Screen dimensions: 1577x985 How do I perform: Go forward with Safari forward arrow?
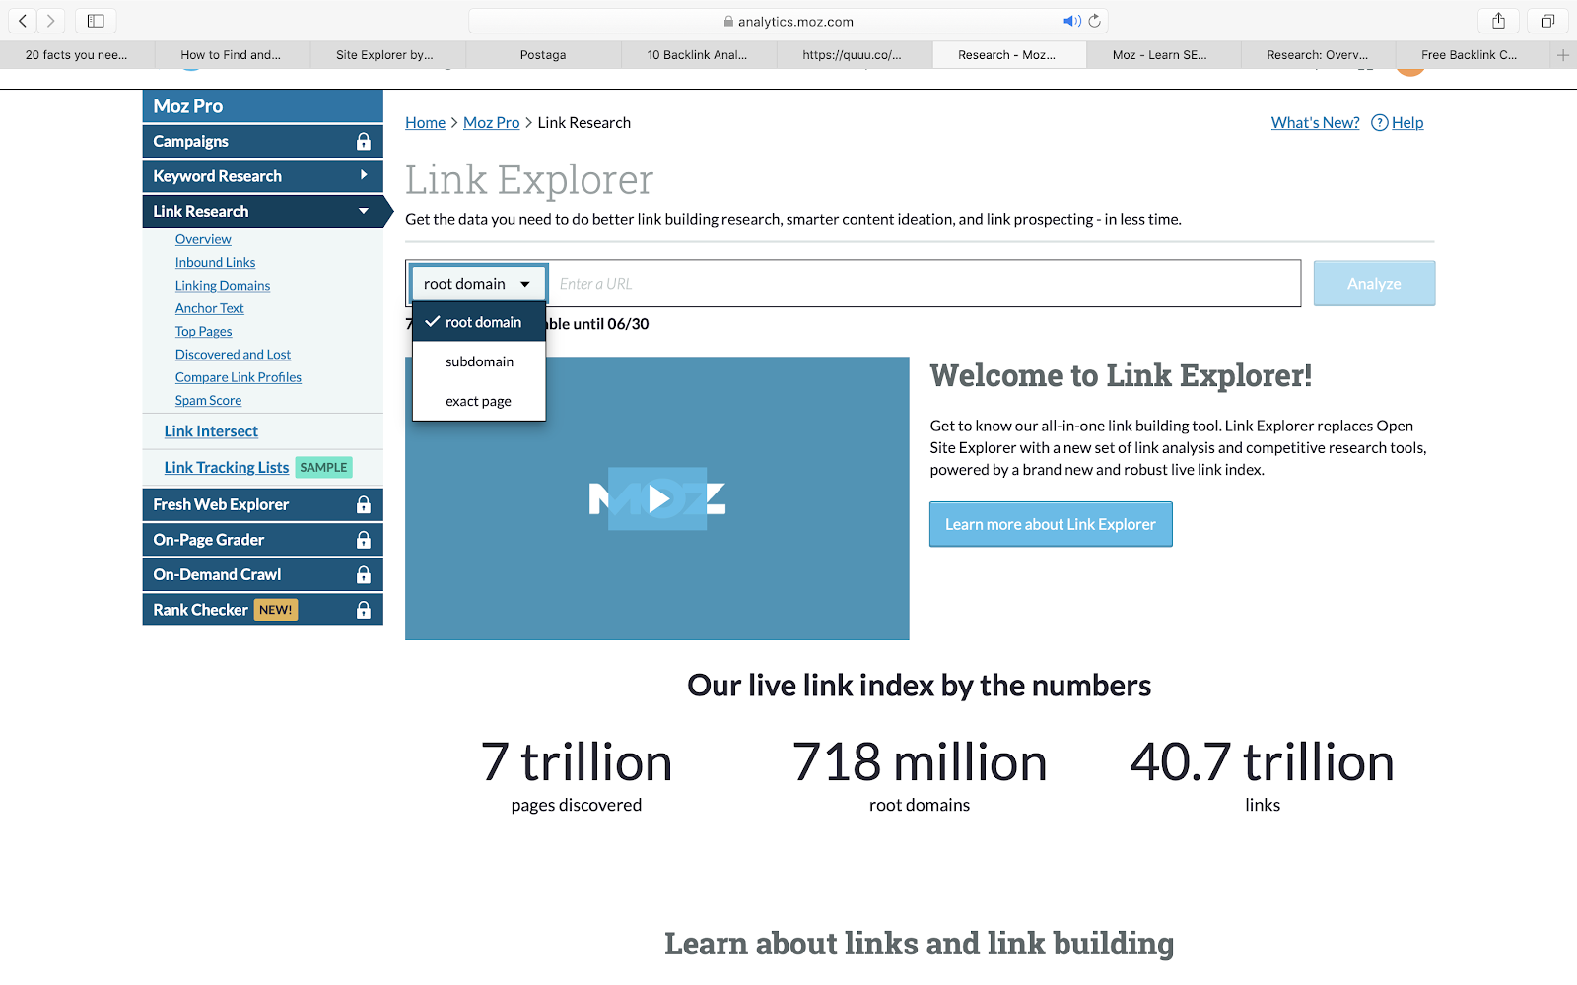coord(50,21)
